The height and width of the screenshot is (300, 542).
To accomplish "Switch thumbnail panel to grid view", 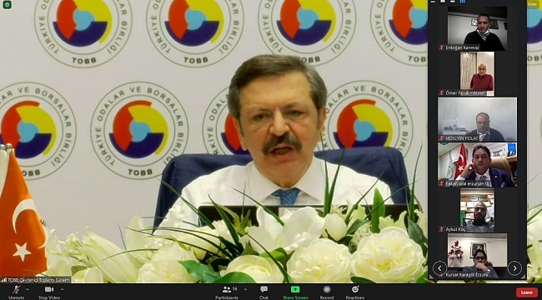I will 463,2.
